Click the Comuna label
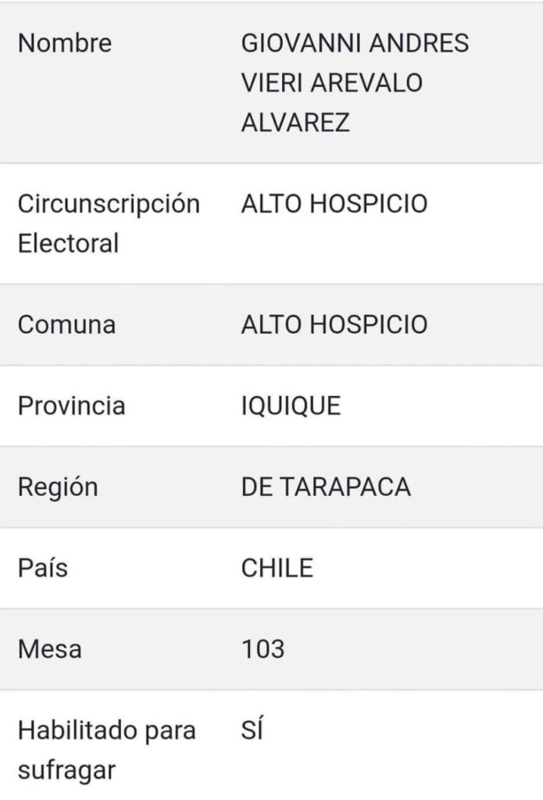This screenshot has width=543, height=800. (x=67, y=324)
